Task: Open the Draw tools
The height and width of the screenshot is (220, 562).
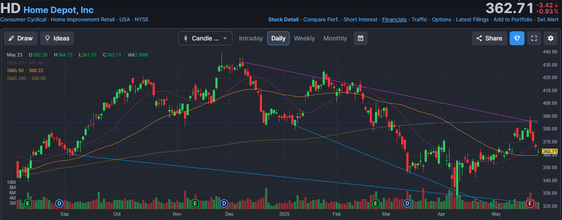Action: pyautogui.click(x=20, y=38)
